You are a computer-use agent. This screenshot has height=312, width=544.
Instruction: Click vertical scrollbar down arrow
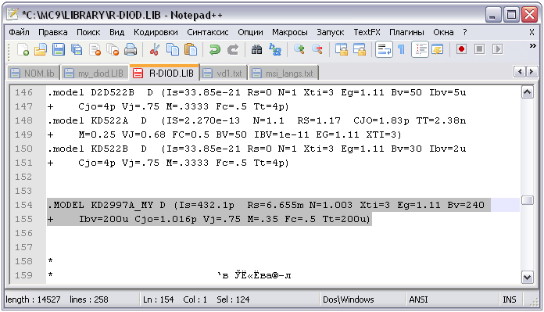tap(528, 277)
